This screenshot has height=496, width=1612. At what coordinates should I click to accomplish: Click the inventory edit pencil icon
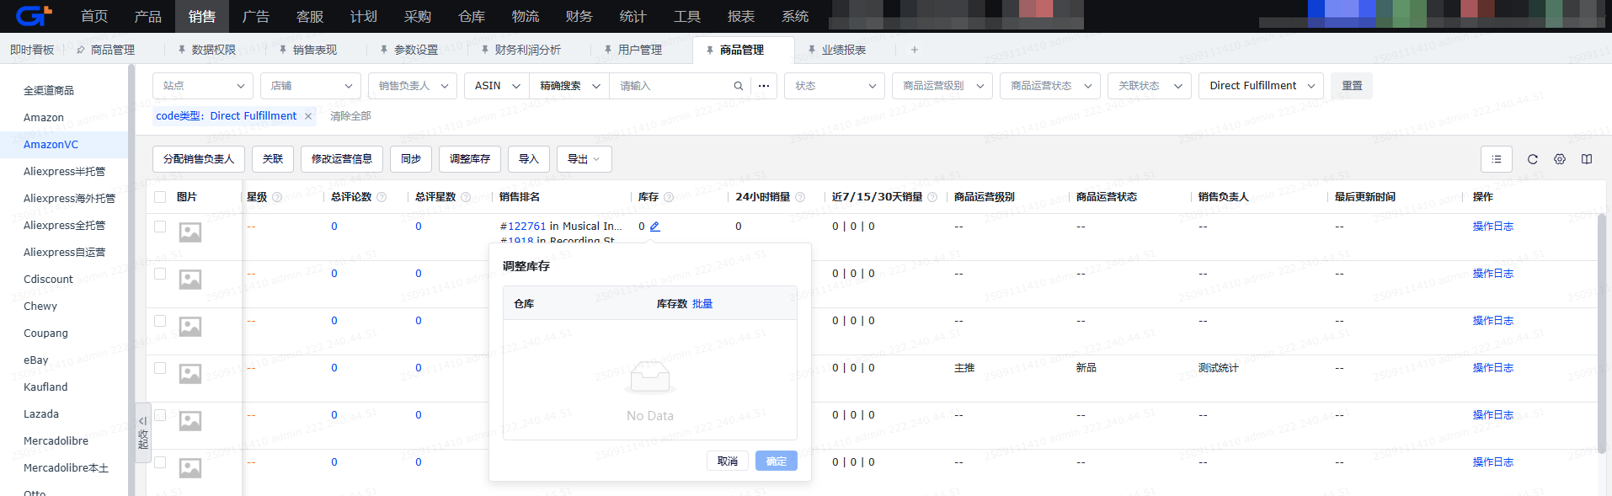click(x=654, y=227)
